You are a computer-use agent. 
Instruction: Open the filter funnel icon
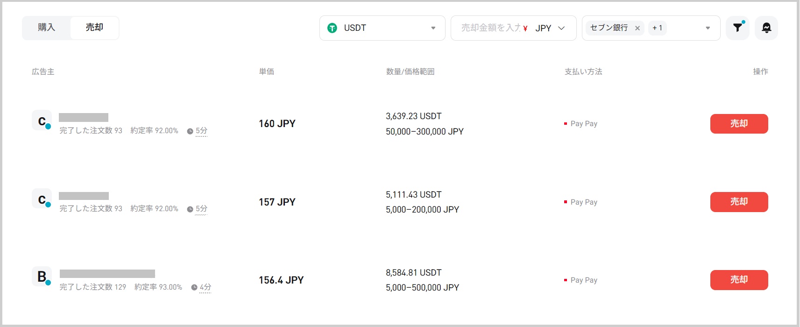click(x=737, y=28)
